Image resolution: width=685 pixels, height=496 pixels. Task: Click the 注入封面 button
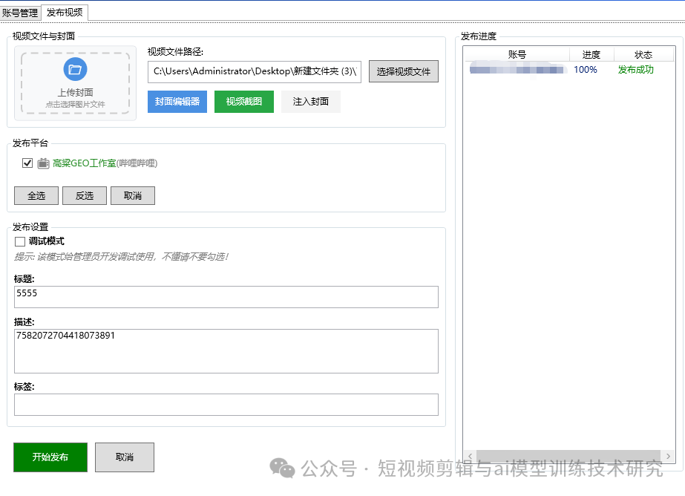point(310,101)
